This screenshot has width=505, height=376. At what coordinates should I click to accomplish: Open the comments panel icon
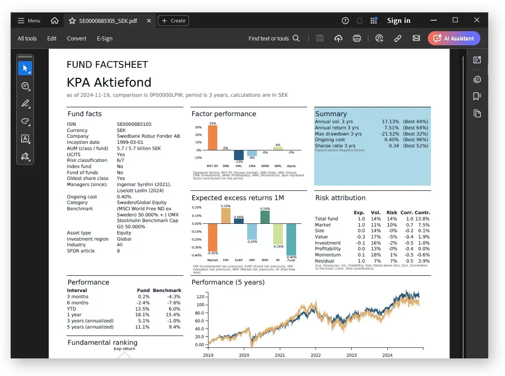pos(477,79)
